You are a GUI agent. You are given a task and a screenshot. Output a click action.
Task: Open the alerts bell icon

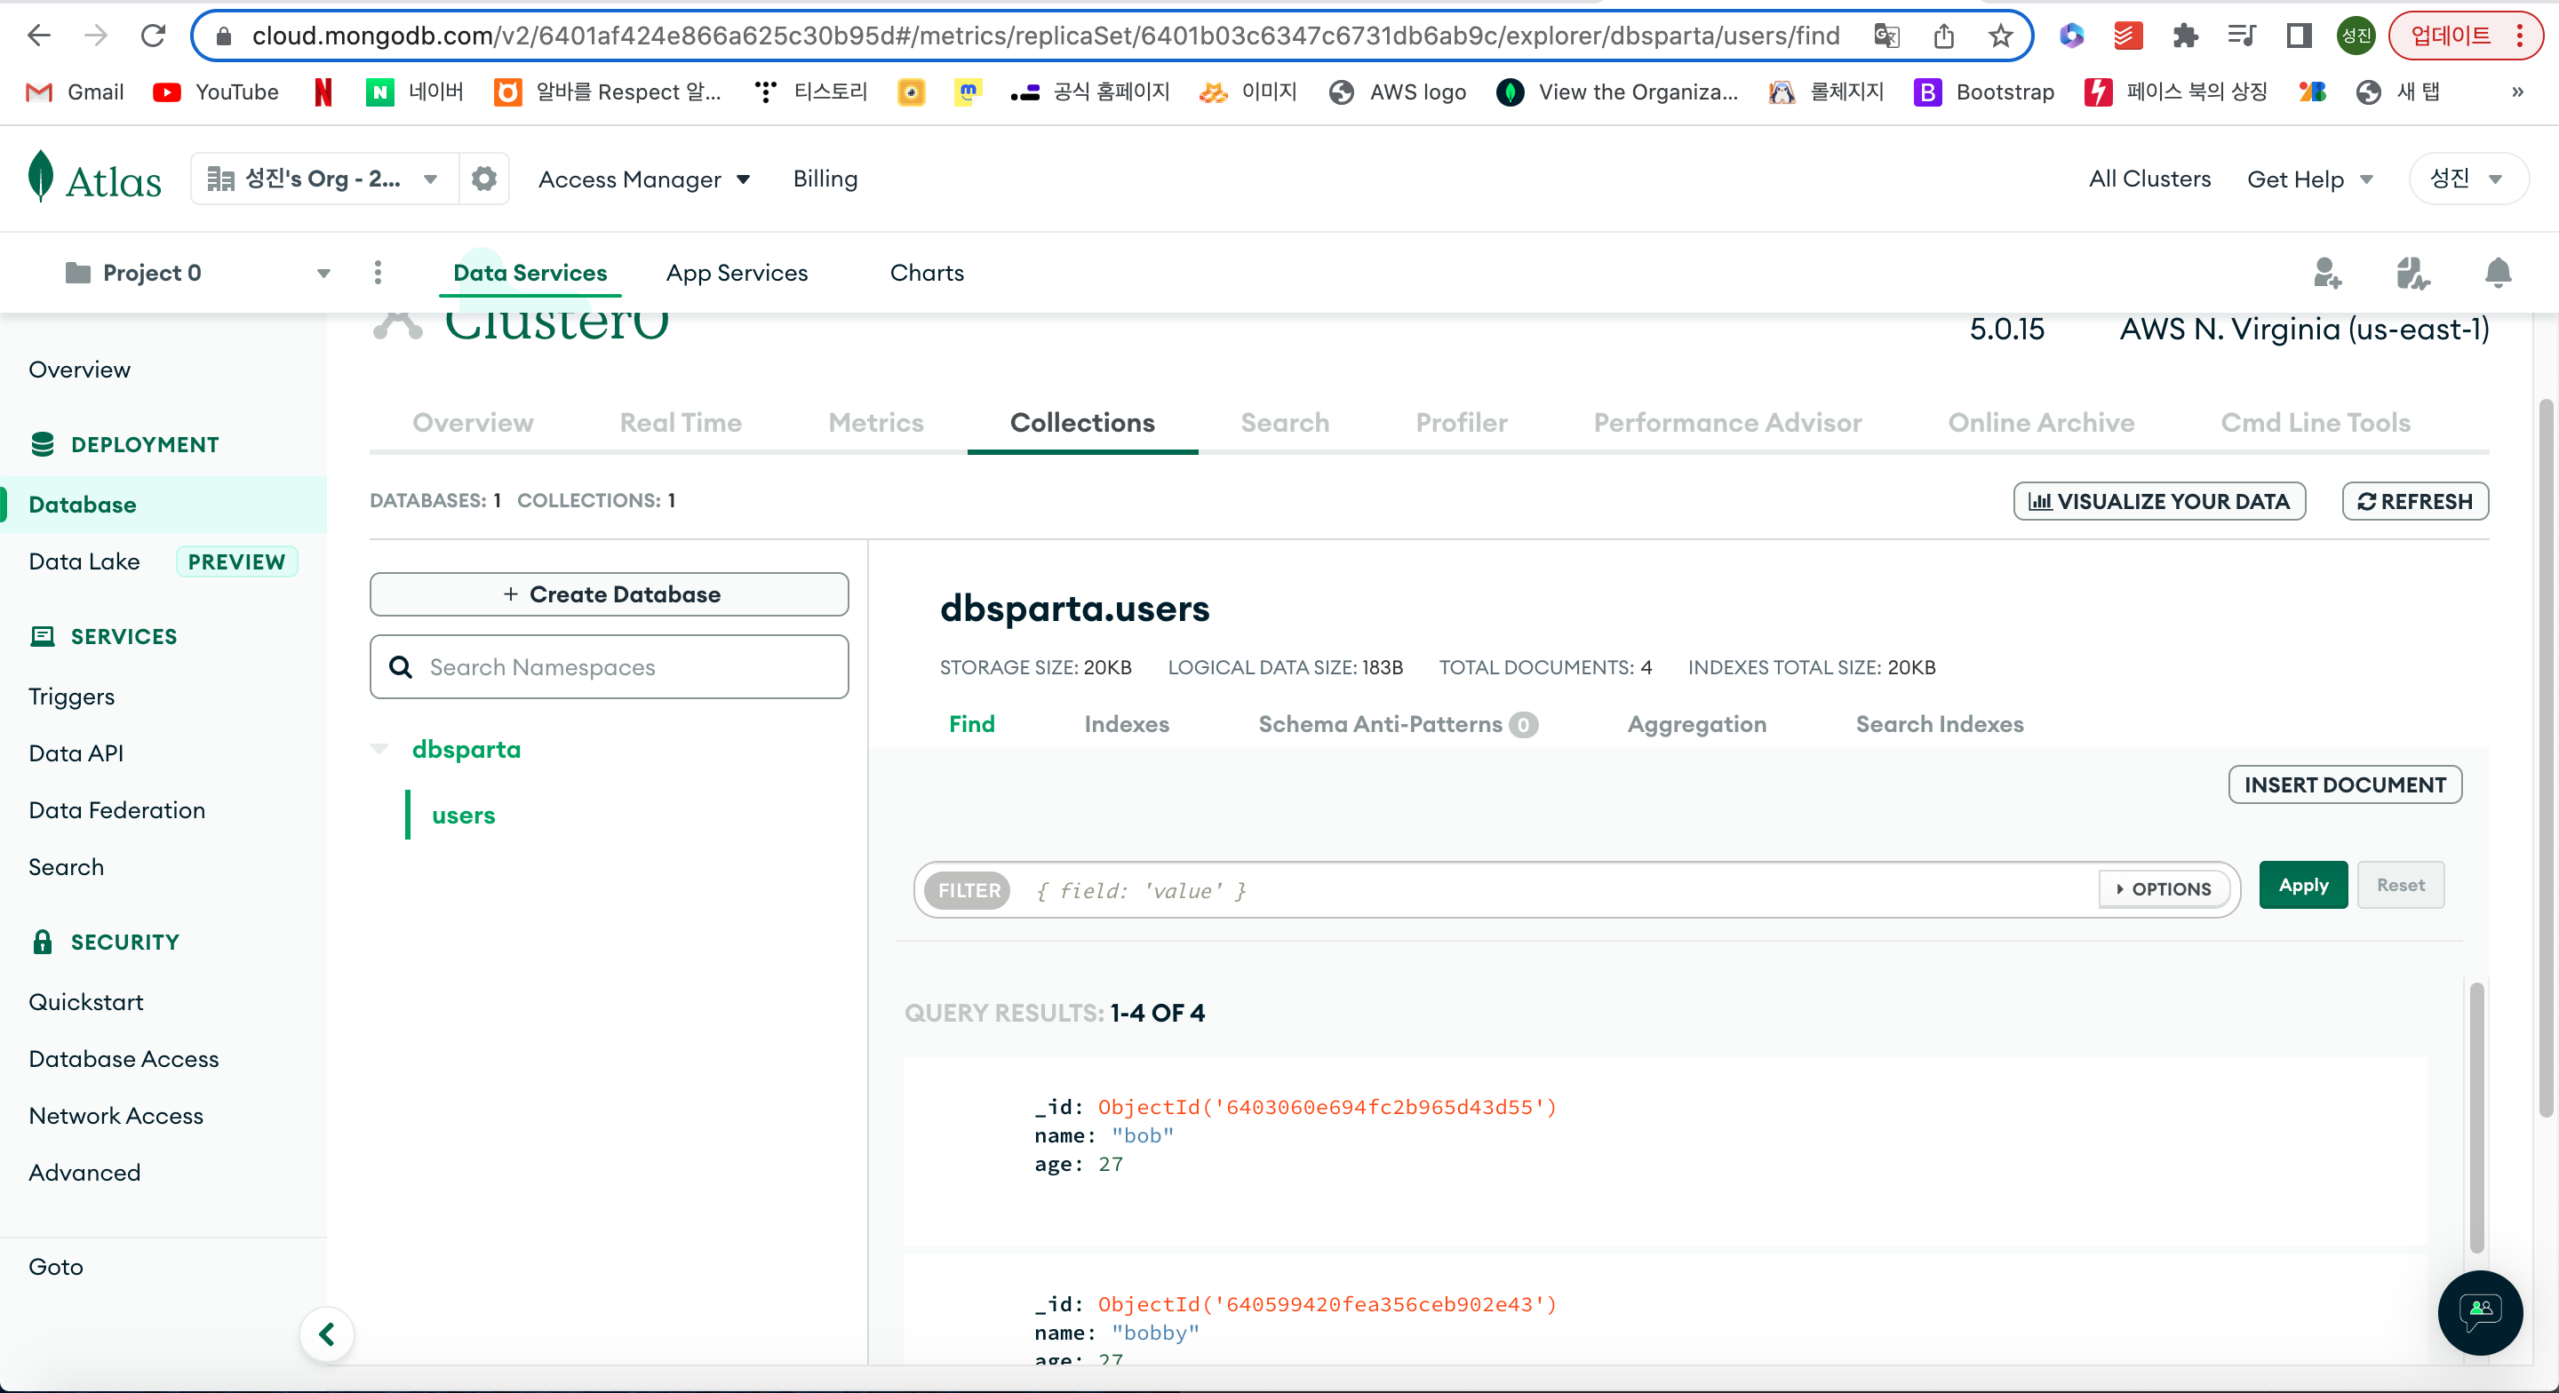pyautogui.click(x=2498, y=272)
